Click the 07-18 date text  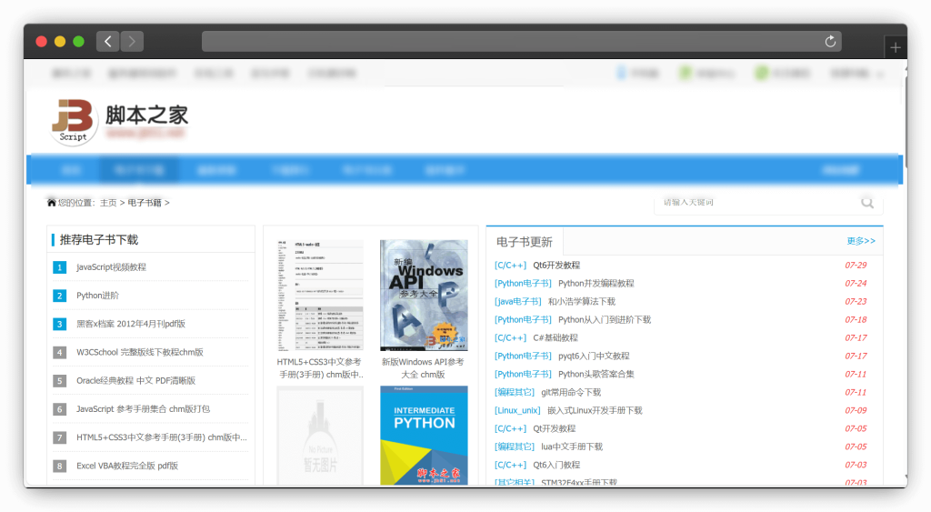coord(856,319)
